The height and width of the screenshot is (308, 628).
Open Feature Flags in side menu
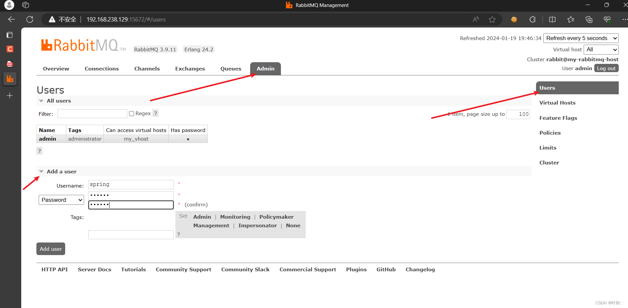click(558, 118)
